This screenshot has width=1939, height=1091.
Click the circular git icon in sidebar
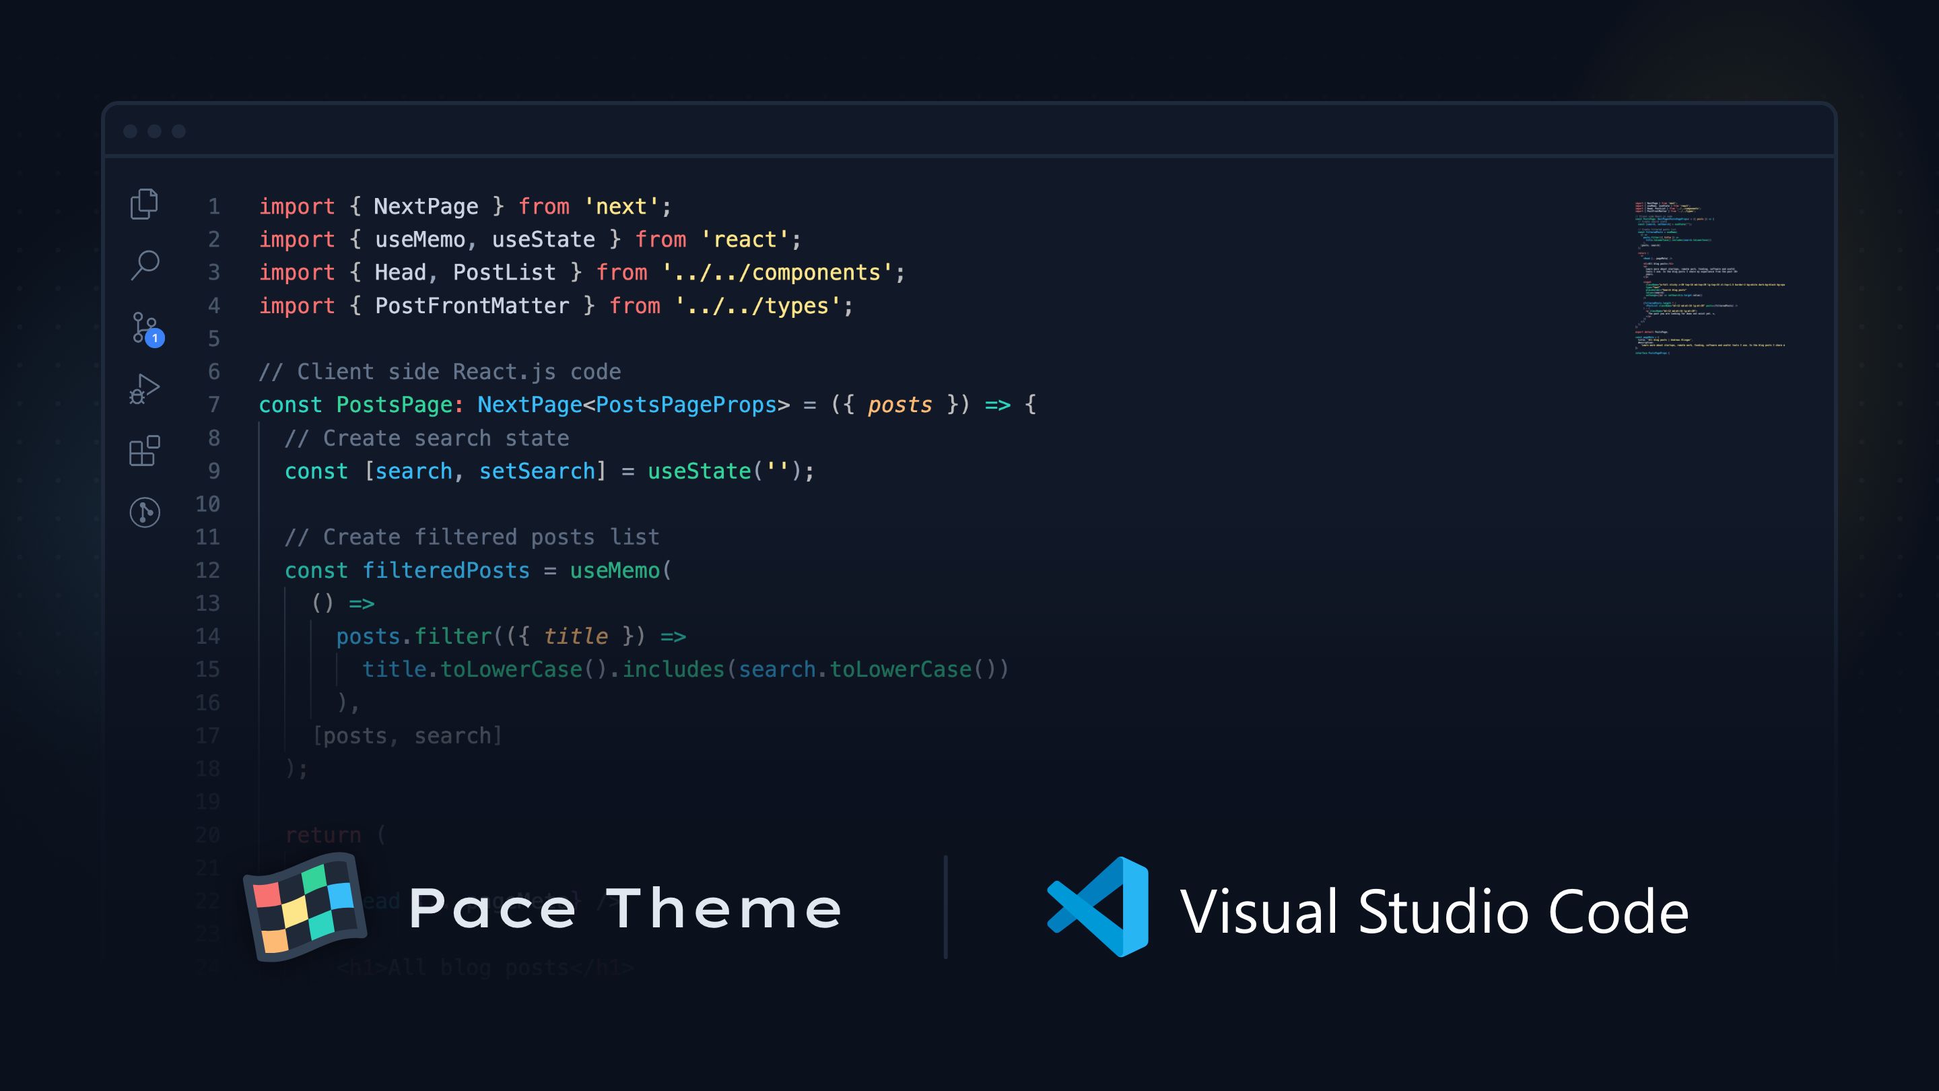click(145, 512)
